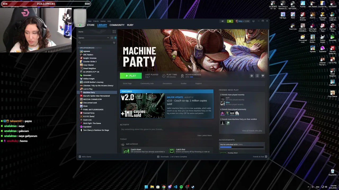Screen dimensions: 339x190
Task: Select PEAK in library list
Action: coord(97,106)
